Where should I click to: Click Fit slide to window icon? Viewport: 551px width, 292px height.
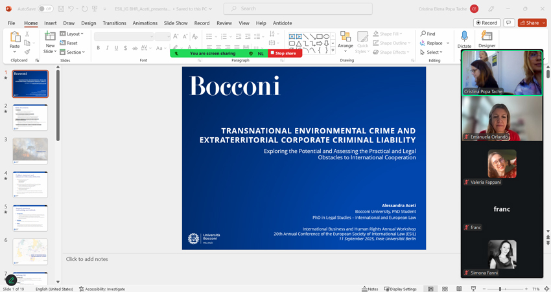coord(546,289)
